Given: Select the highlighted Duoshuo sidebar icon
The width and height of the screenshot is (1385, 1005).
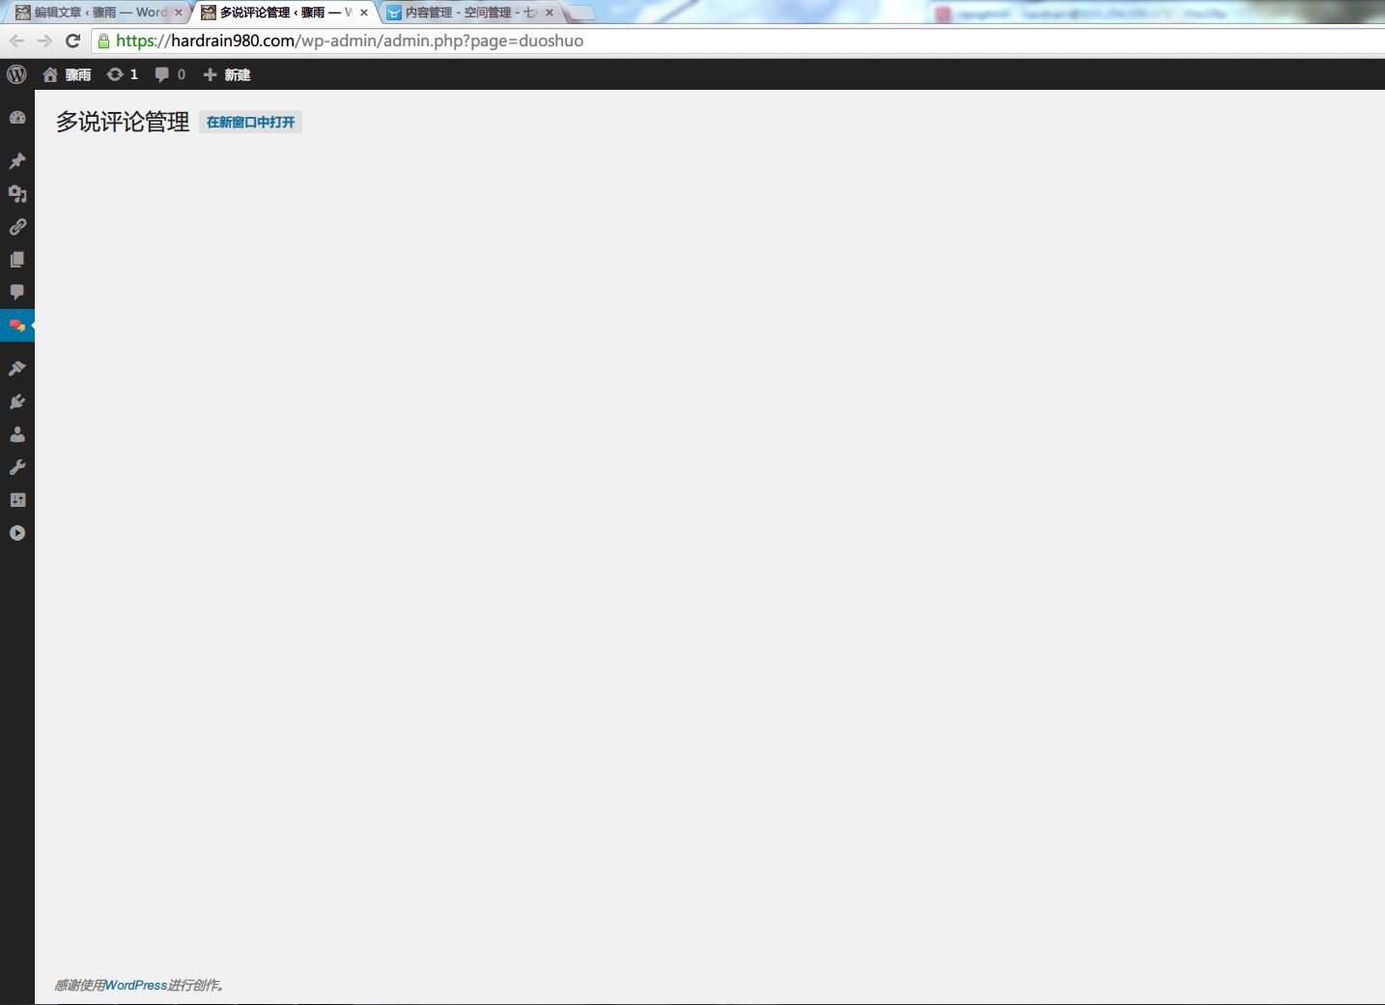Looking at the screenshot, I should (17, 325).
